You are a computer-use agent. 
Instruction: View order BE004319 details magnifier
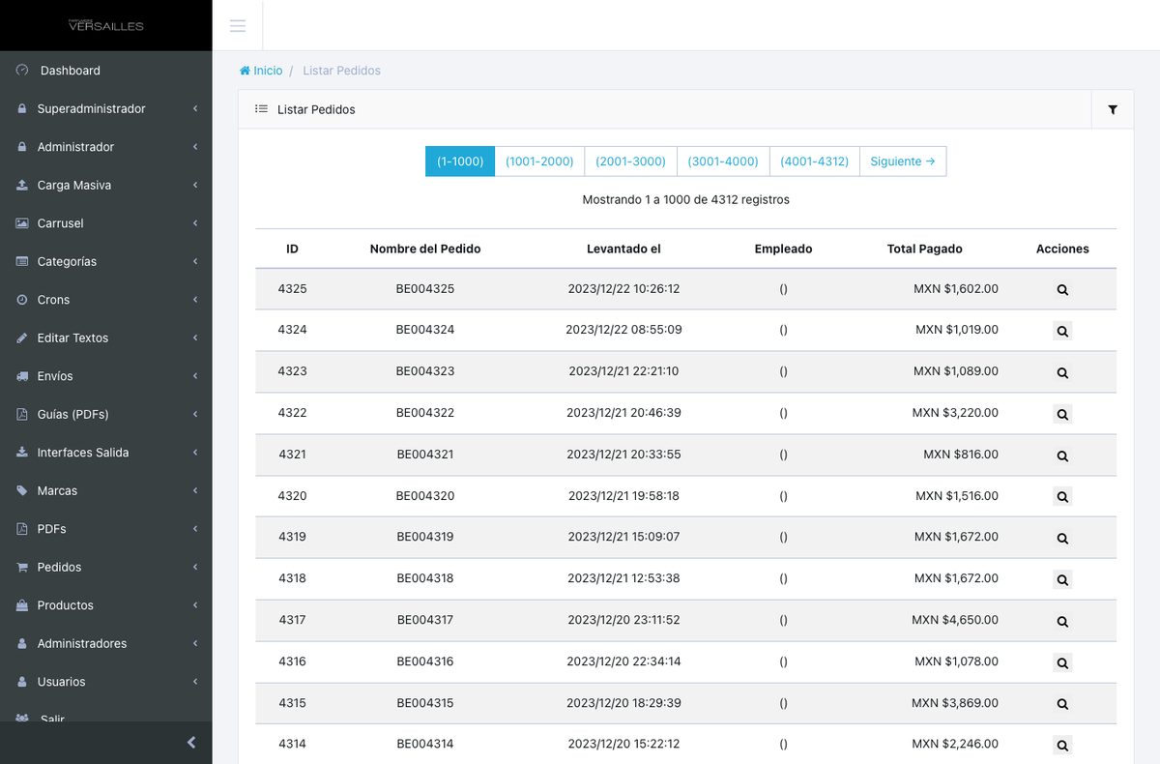1062,539
